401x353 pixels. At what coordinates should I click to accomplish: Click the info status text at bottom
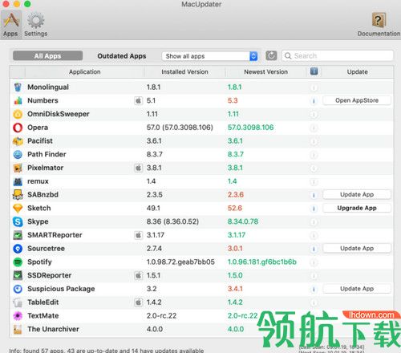107,350
